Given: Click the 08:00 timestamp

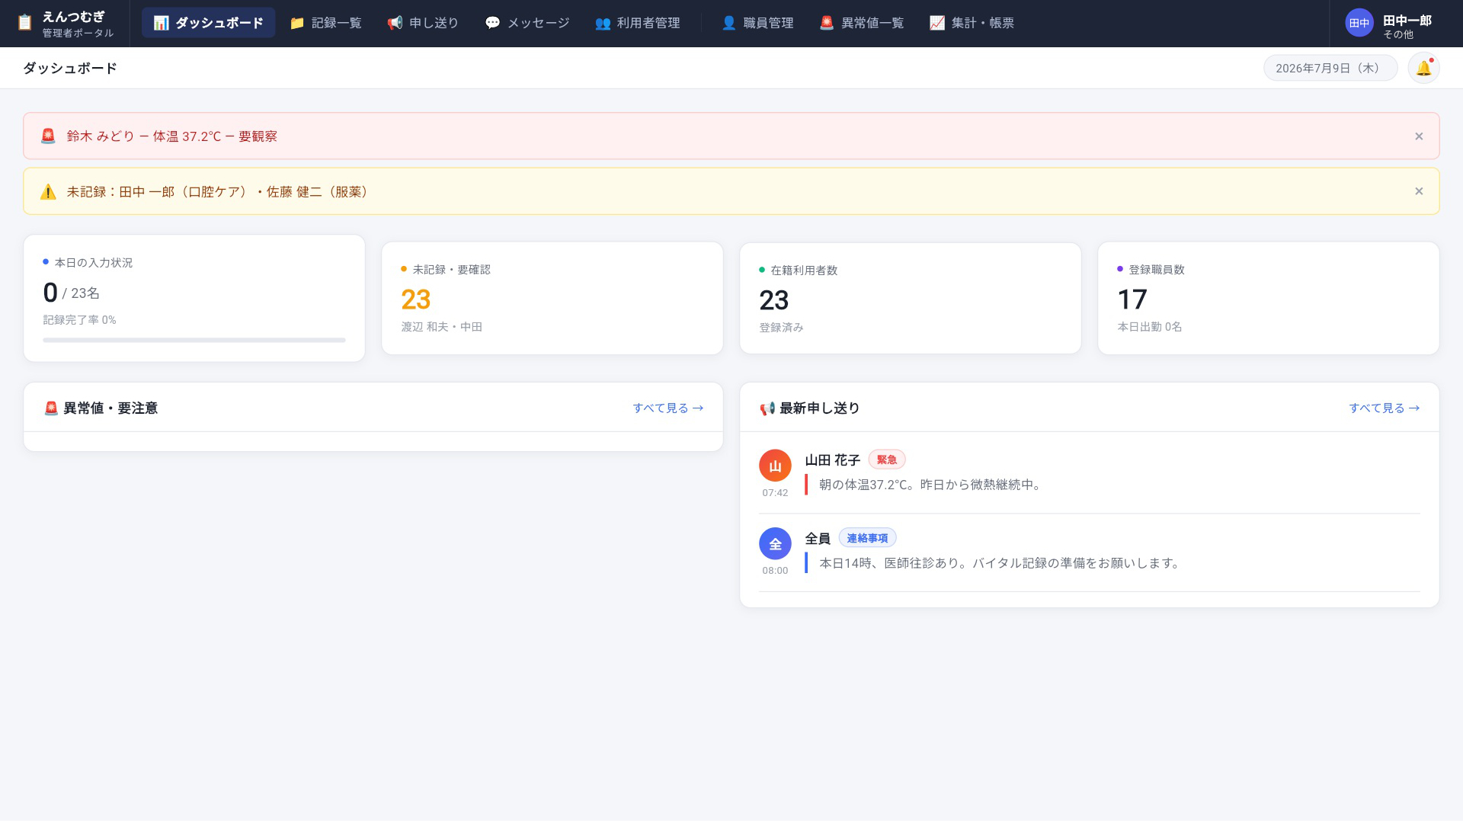Looking at the screenshot, I should [775, 571].
